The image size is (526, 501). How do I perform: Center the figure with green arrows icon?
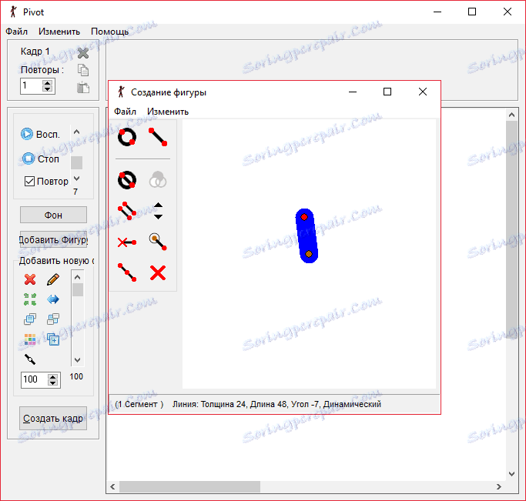point(30,299)
